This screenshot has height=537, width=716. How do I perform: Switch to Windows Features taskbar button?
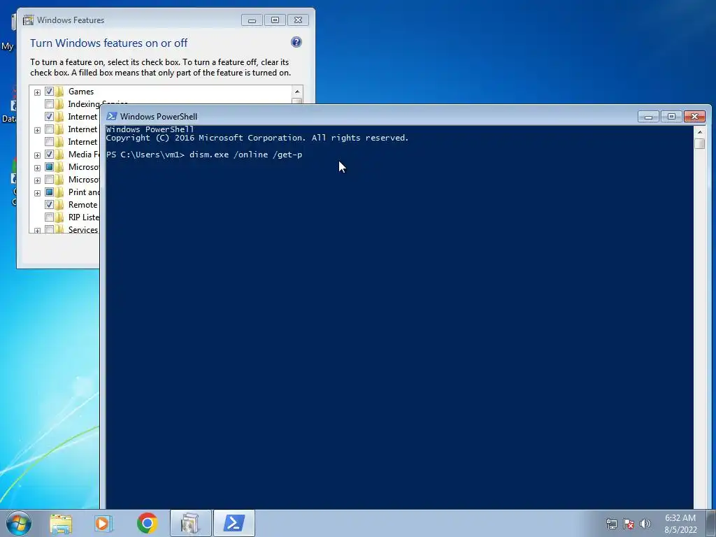point(190,523)
